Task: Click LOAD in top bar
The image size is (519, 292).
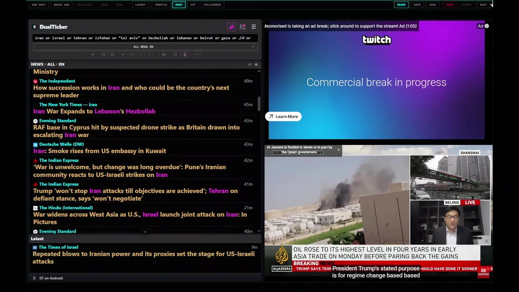Action: click(433, 5)
